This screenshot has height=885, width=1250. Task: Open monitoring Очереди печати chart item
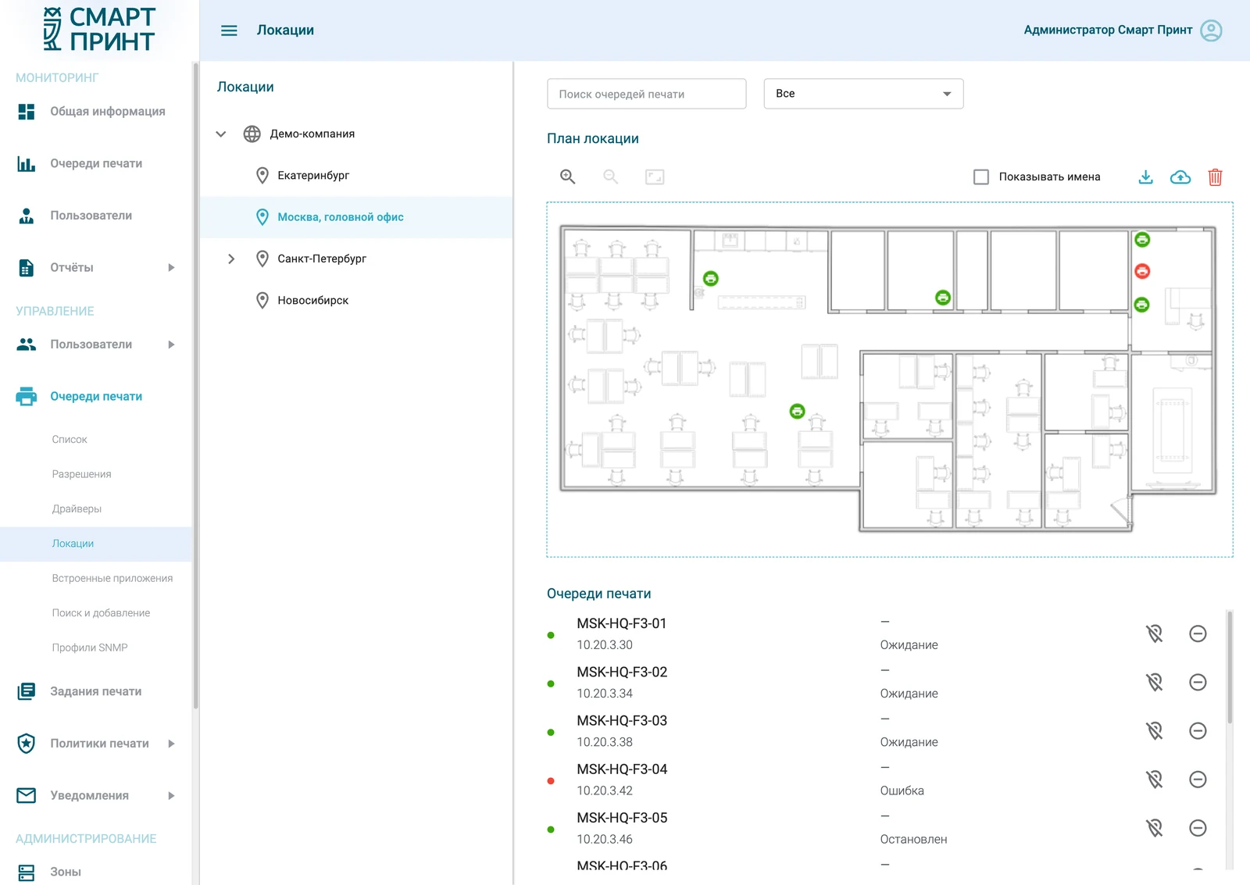click(x=95, y=163)
